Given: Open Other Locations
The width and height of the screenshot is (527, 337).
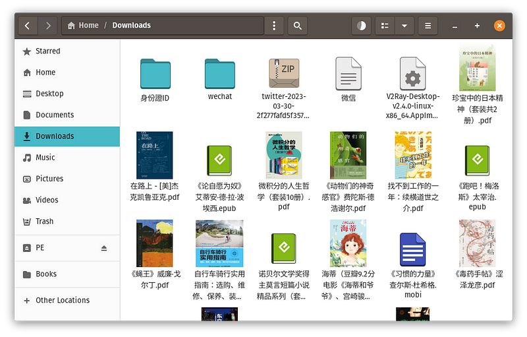Looking at the screenshot, I should click(x=67, y=300).
